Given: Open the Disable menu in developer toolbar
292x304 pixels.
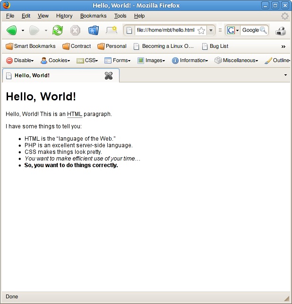Looking at the screenshot, I should (20, 61).
